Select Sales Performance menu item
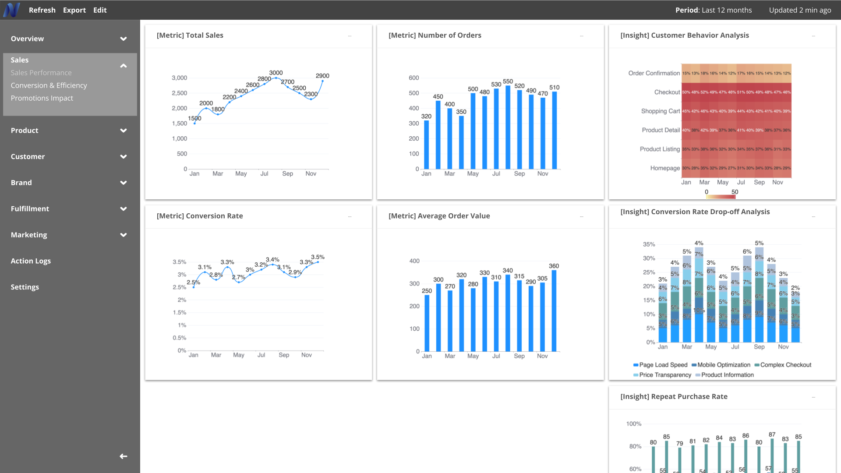The height and width of the screenshot is (473, 841). click(41, 72)
